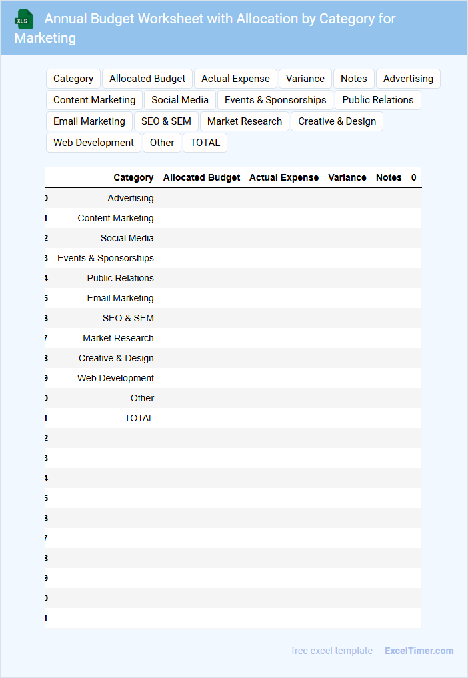Click the Actual Expense table header
Screen dimensions: 468x678
click(284, 178)
